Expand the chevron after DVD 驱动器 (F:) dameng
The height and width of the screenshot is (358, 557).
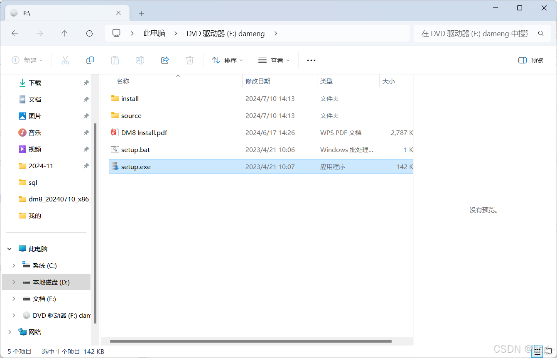[276, 33]
